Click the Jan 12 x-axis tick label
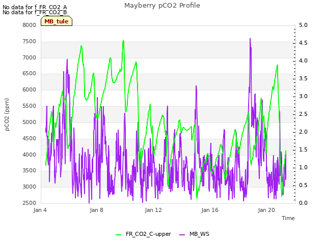 pos(153,210)
